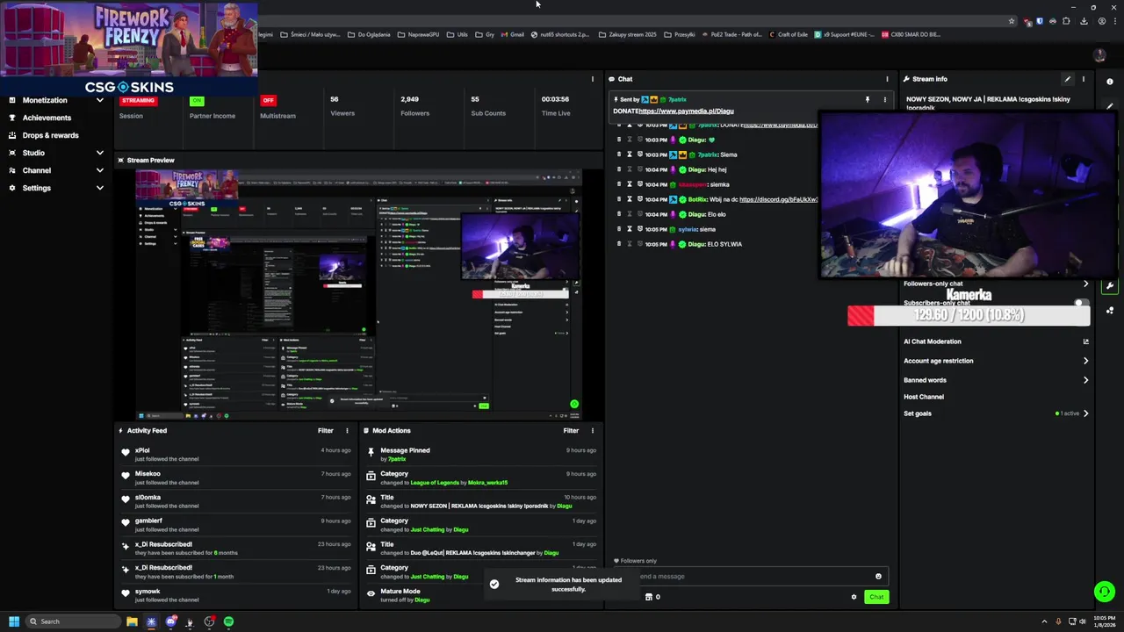Viewport: 1124px width, 632px height.
Task: Open the 'Craft of Exile' bookmark
Action: (788, 34)
